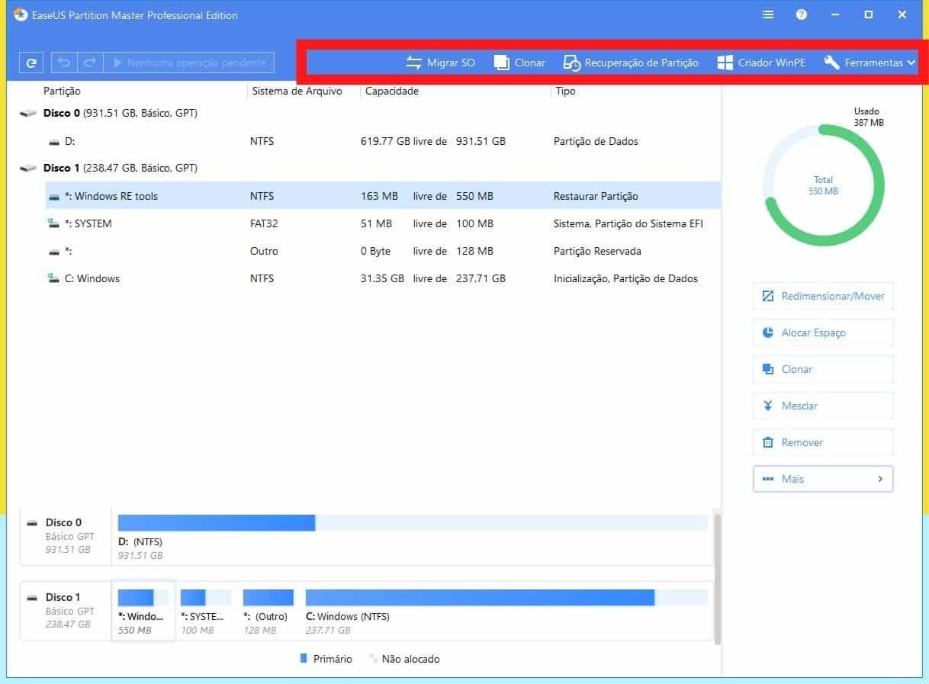The height and width of the screenshot is (684, 929).
Task: Click the Usado/Total donut chart
Action: [x=823, y=183]
